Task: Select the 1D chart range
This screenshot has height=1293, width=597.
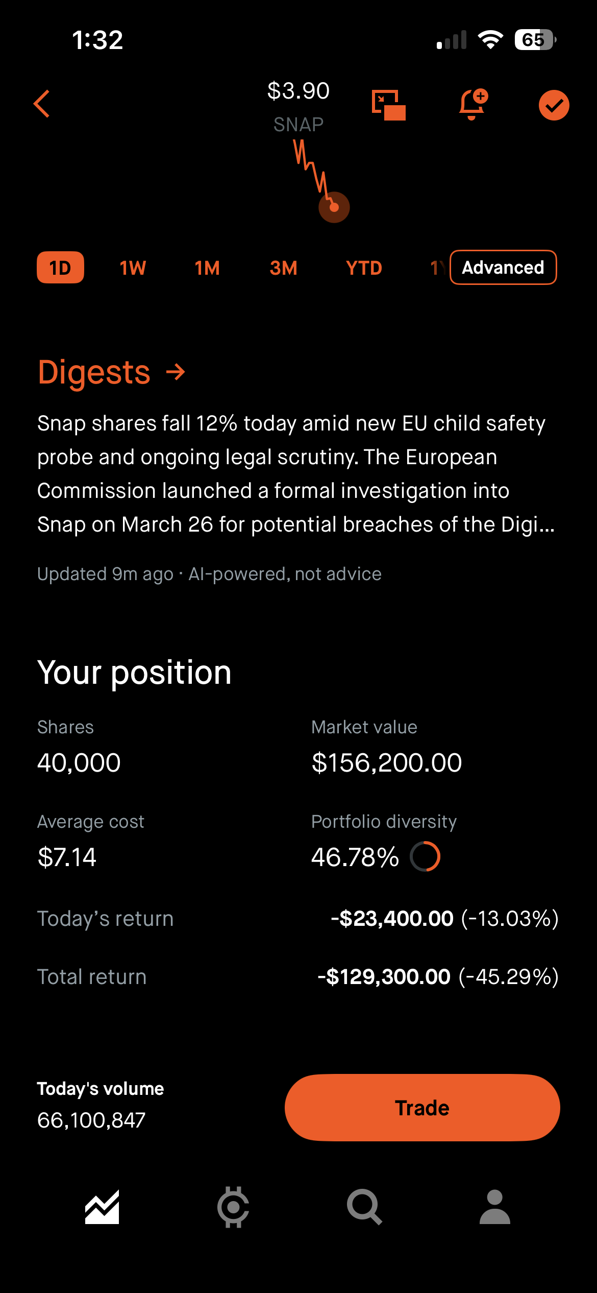Action: click(60, 268)
